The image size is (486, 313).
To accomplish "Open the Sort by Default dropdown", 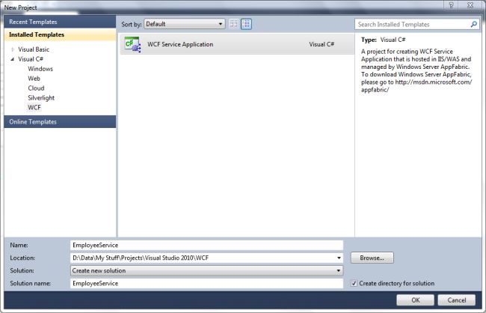I will [x=185, y=24].
